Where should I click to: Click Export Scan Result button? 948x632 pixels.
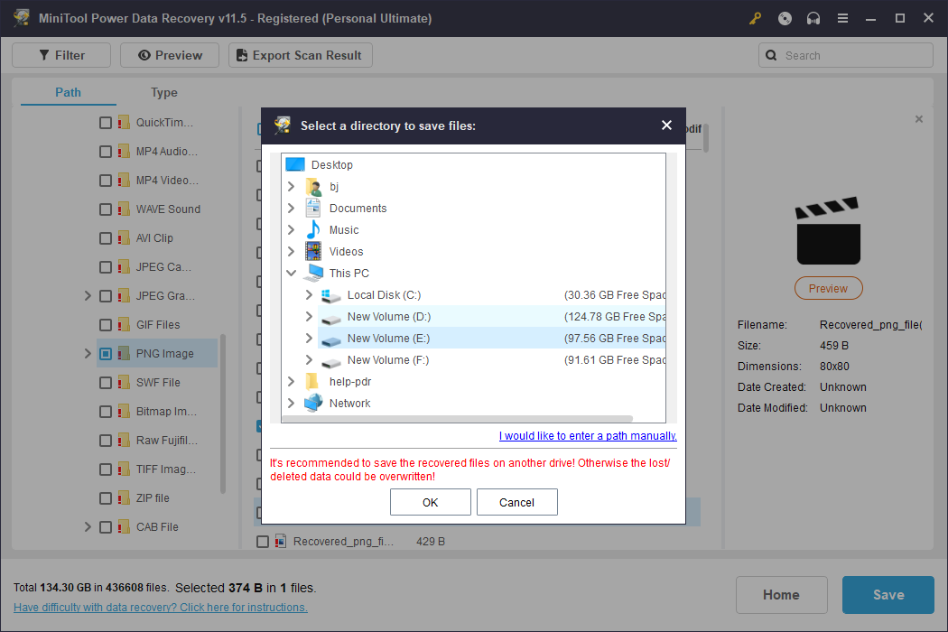click(301, 55)
